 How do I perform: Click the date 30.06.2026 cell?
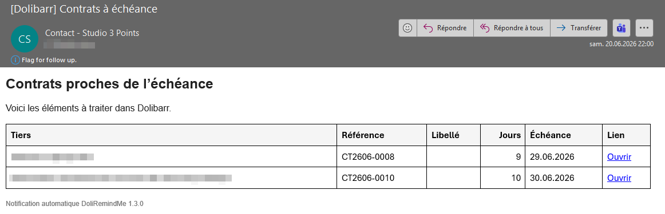[564, 178]
